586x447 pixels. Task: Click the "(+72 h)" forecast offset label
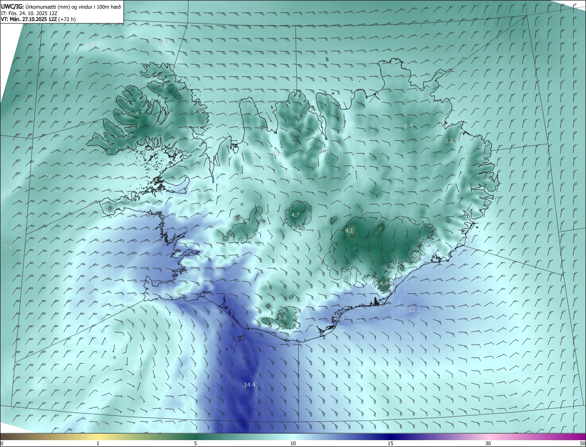coord(67,19)
